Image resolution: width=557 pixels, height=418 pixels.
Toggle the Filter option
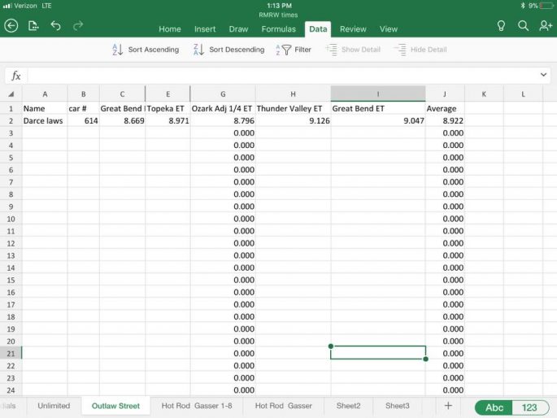tap(294, 50)
